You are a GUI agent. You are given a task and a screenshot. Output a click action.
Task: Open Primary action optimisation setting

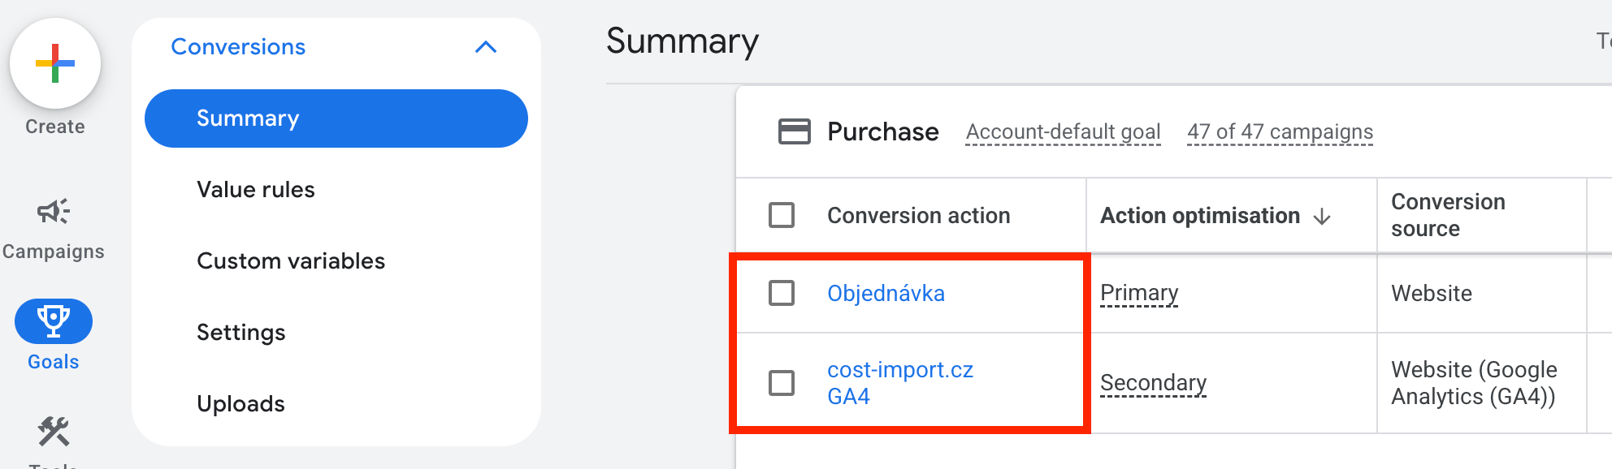point(1139,293)
